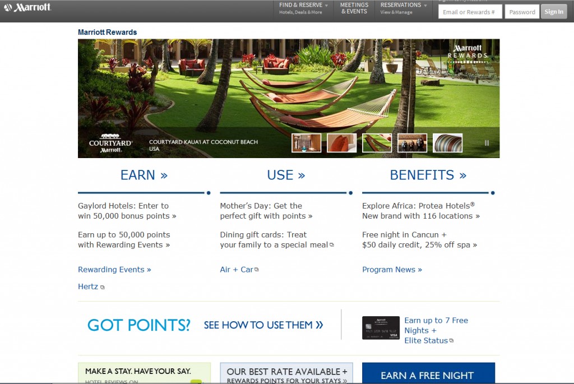This screenshot has width=574, height=384.
Task: Click the Courtyard Marriott brand logo
Action: 110,143
